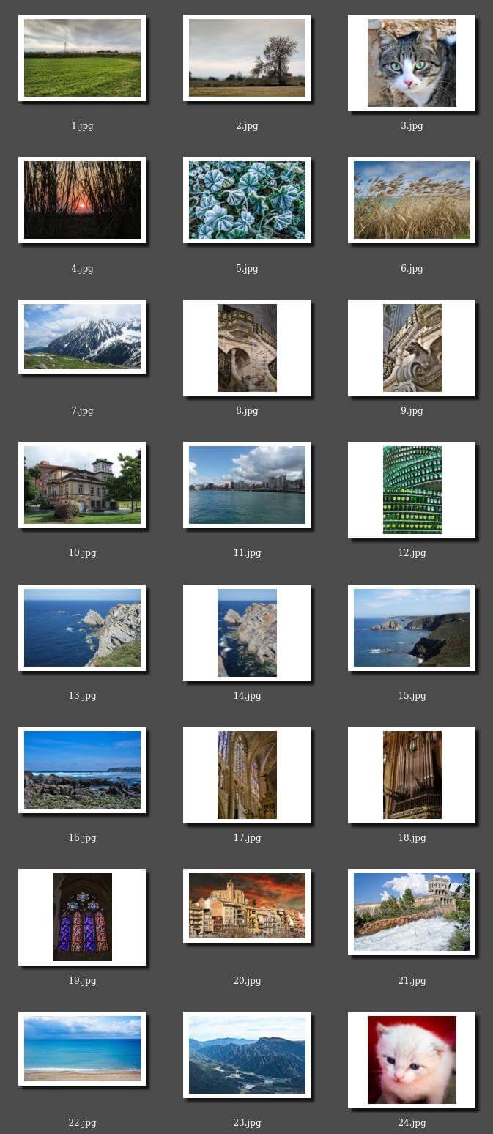Screen dimensions: 493x1134
Task: Click the 15.jpg filename label
Action: (412, 696)
